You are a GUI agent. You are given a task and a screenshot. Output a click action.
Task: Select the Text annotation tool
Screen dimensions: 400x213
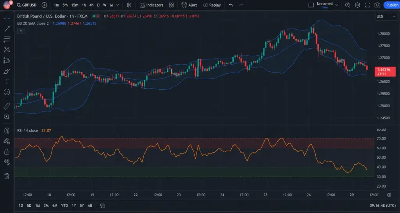pos(7,82)
